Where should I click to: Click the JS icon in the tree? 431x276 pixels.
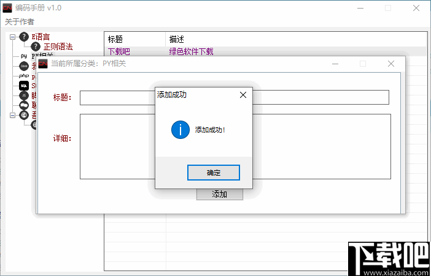point(24,95)
